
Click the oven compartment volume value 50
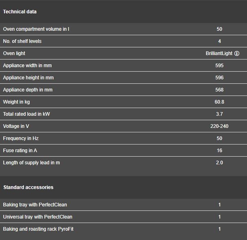pos(219,29)
